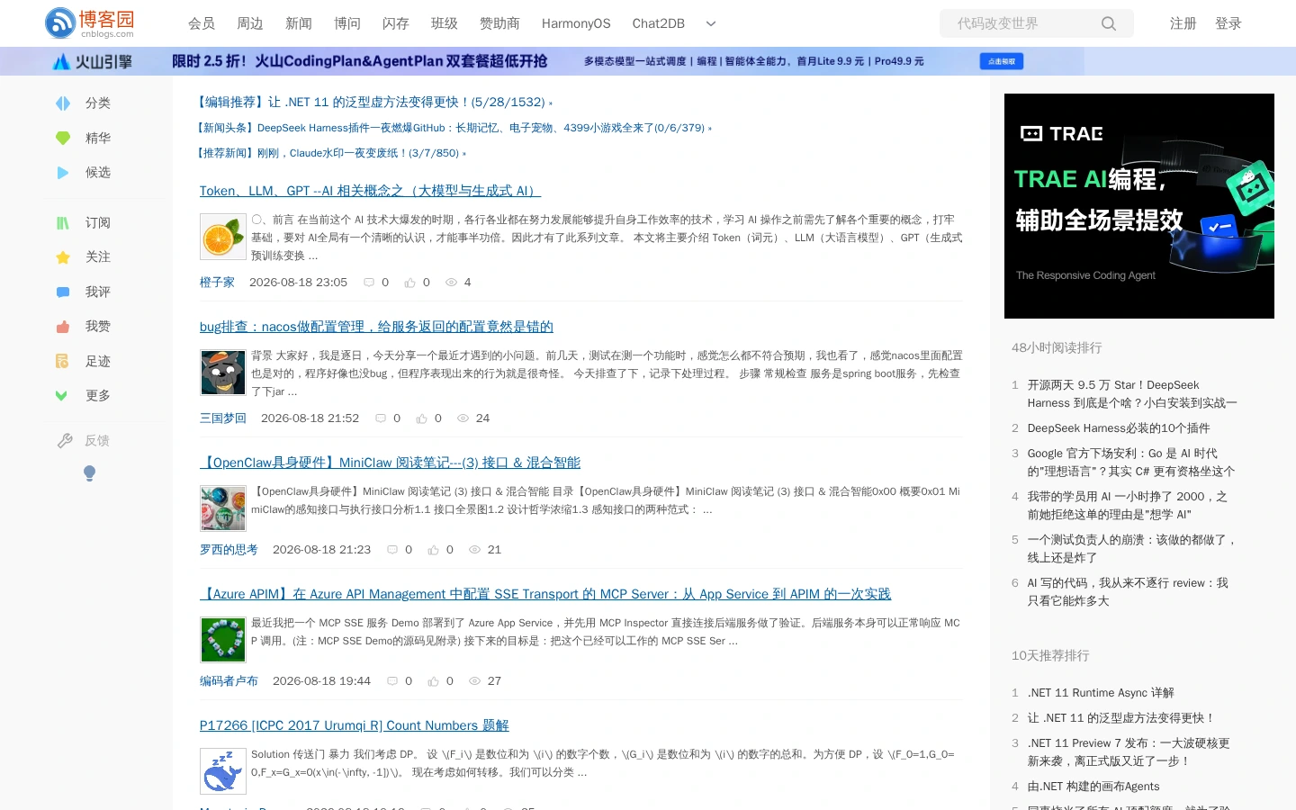
Task: Open the cnblogs logo home link
Action: 90,23
